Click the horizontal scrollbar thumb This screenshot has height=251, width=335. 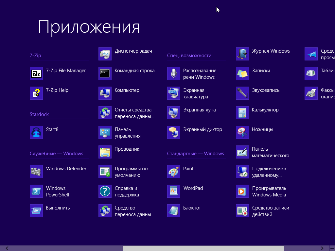[x=203, y=248]
